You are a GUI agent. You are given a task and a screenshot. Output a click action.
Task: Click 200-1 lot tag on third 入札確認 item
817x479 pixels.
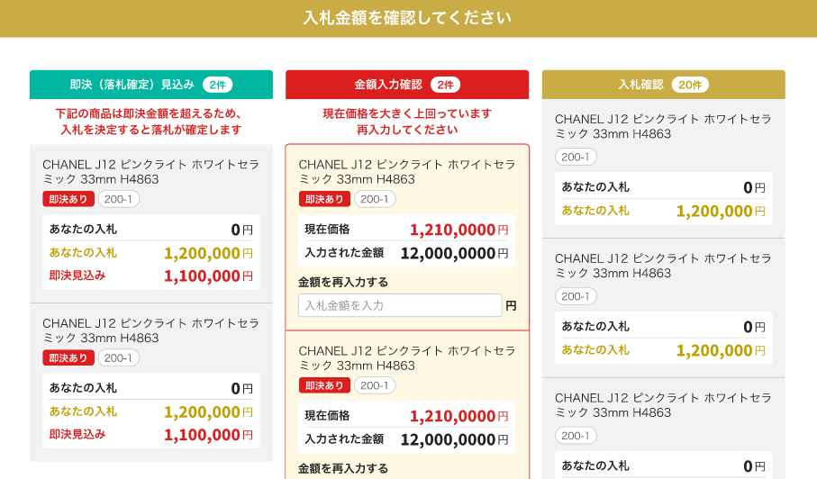coord(576,436)
